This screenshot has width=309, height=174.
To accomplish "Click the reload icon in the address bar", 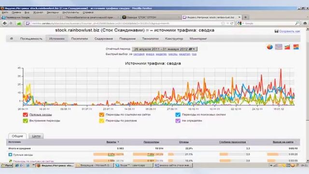I will point(232,23).
